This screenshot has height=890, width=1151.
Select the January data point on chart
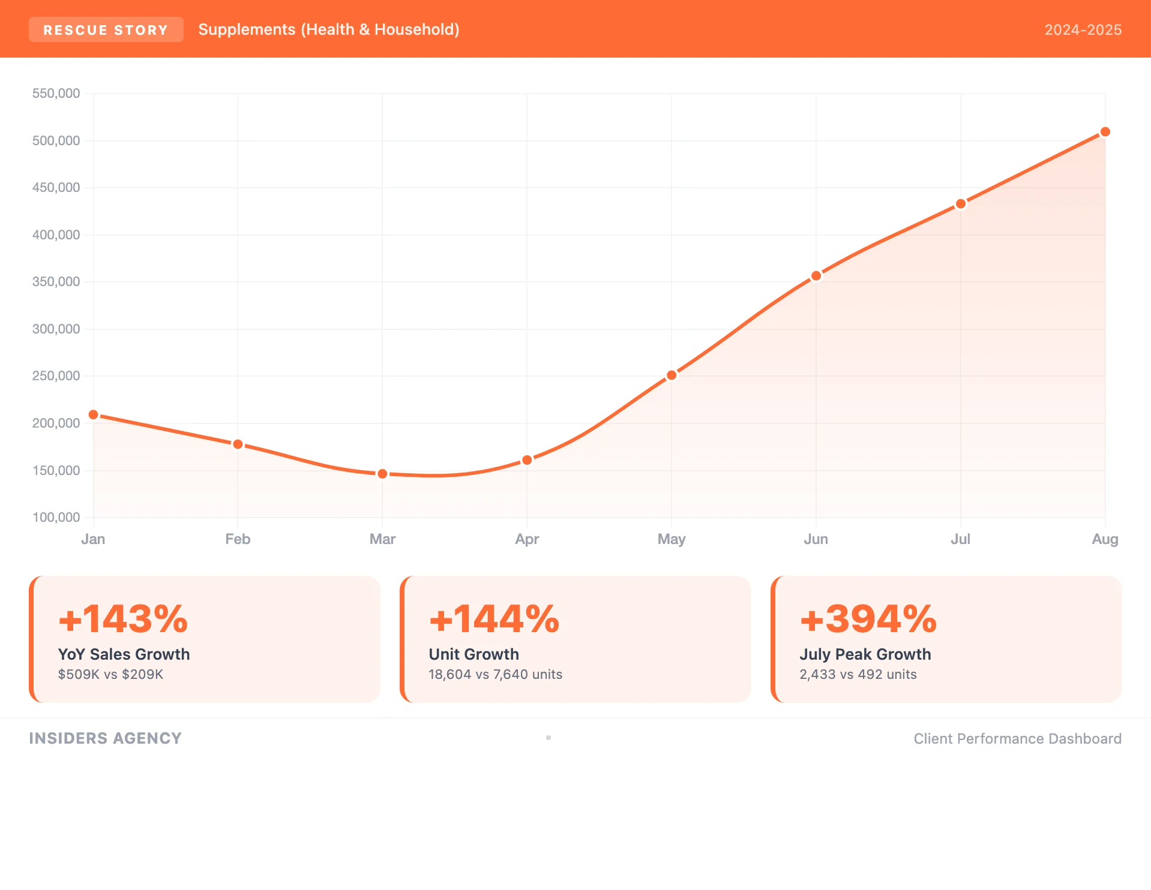[x=94, y=414]
